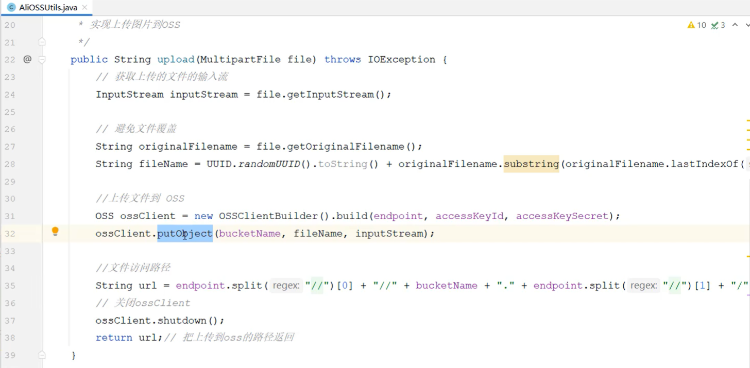
Task: Click the @ gutter icon beside line 22
Action: coord(27,59)
